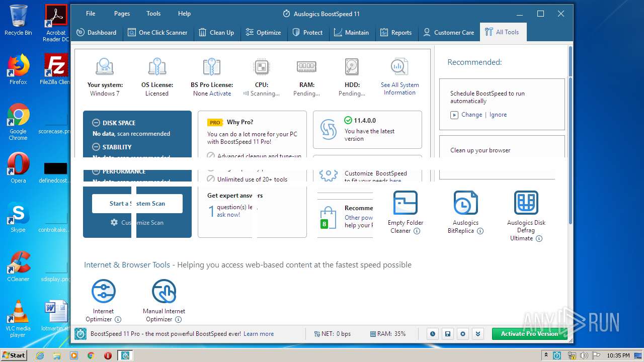Open See All System Information link
Viewport: 644px width, 362px height.
[x=399, y=88]
